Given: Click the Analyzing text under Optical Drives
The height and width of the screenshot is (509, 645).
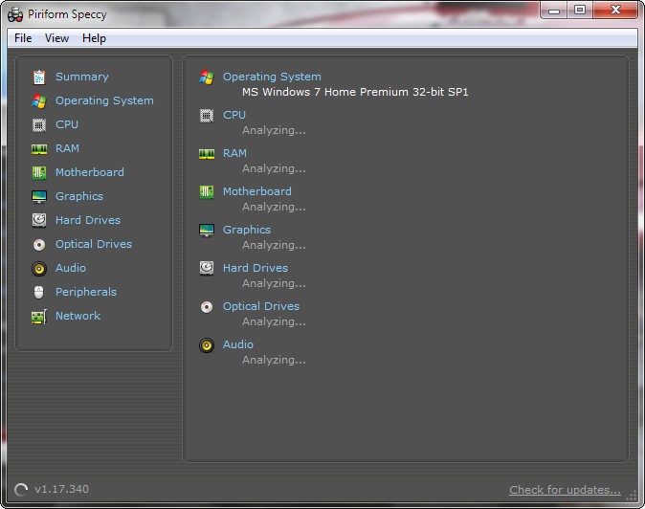Looking at the screenshot, I should pyautogui.click(x=274, y=321).
